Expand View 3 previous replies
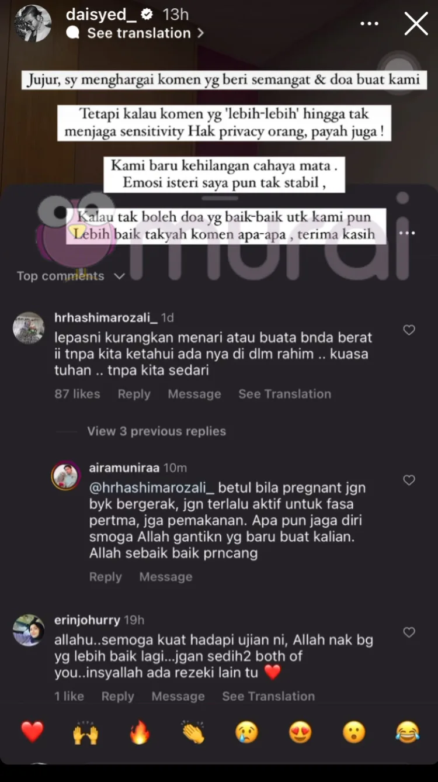This screenshot has width=438, height=782. coord(157,431)
